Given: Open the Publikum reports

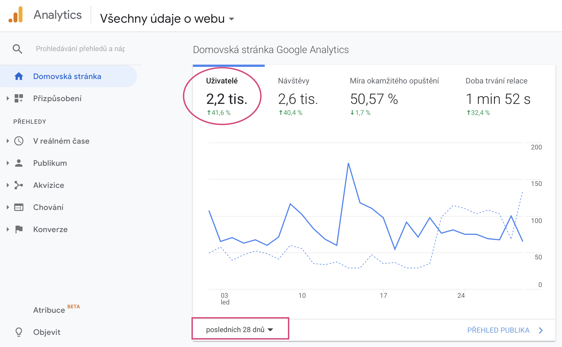Looking at the screenshot, I should (50, 163).
